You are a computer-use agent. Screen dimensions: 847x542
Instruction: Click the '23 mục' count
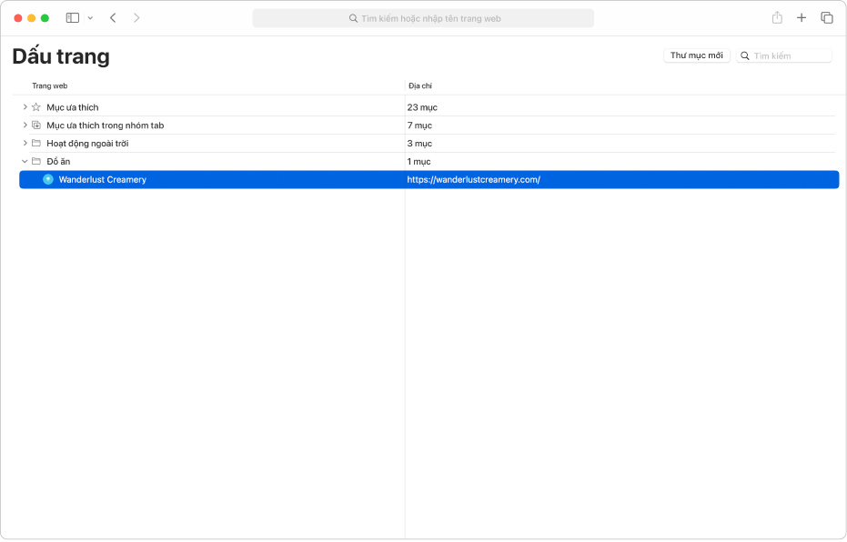[422, 107]
